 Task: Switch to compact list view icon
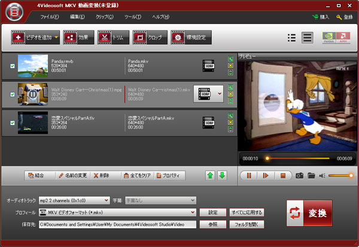click(291, 38)
